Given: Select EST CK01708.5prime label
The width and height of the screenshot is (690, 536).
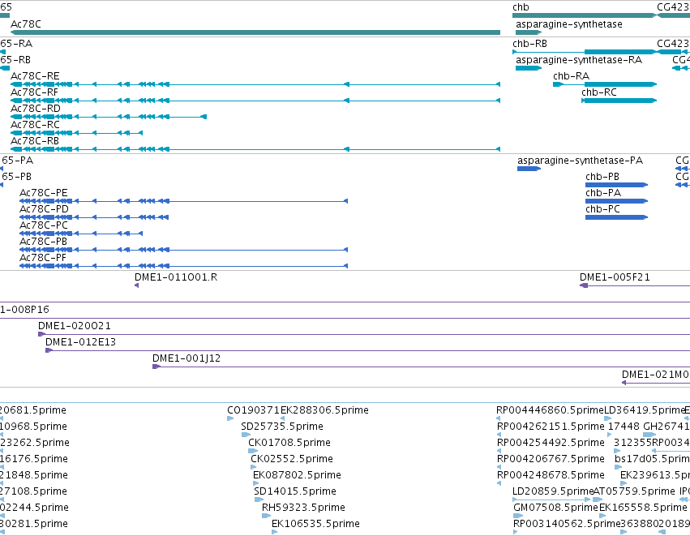Looking at the screenshot, I should pyautogui.click(x=289, y=443).
